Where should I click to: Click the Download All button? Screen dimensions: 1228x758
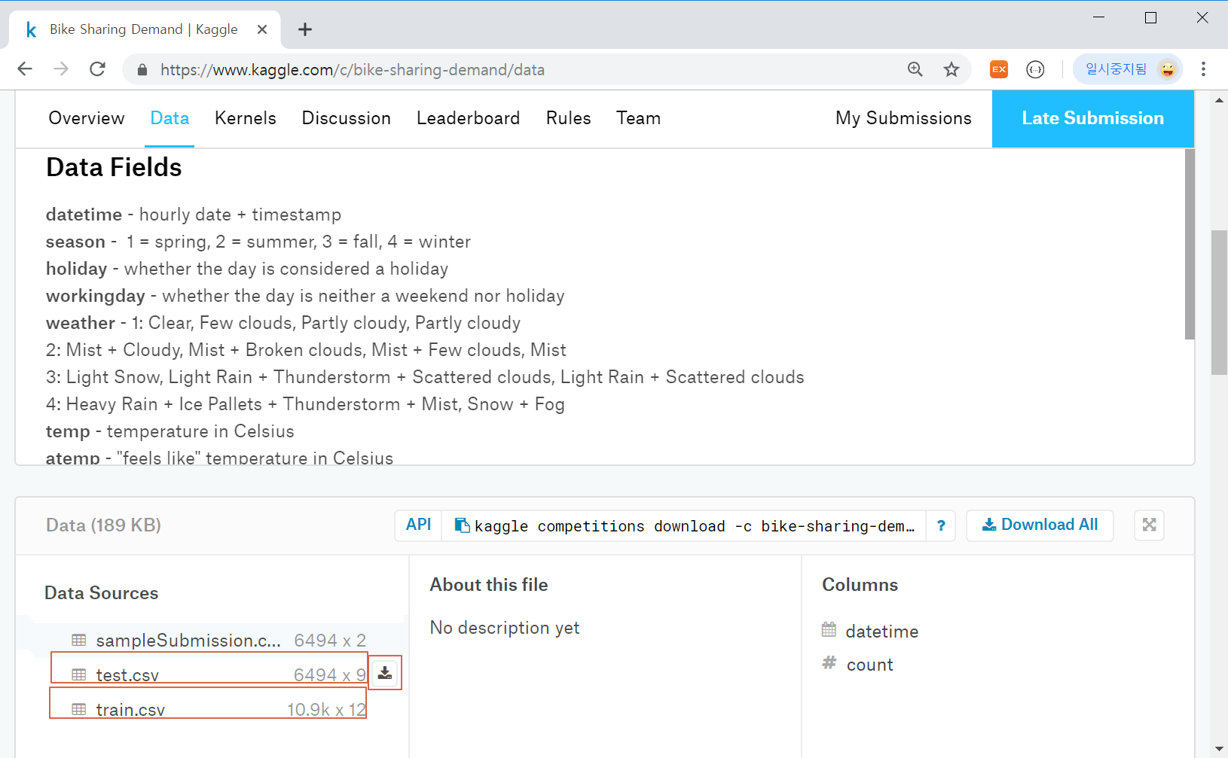1040,525
